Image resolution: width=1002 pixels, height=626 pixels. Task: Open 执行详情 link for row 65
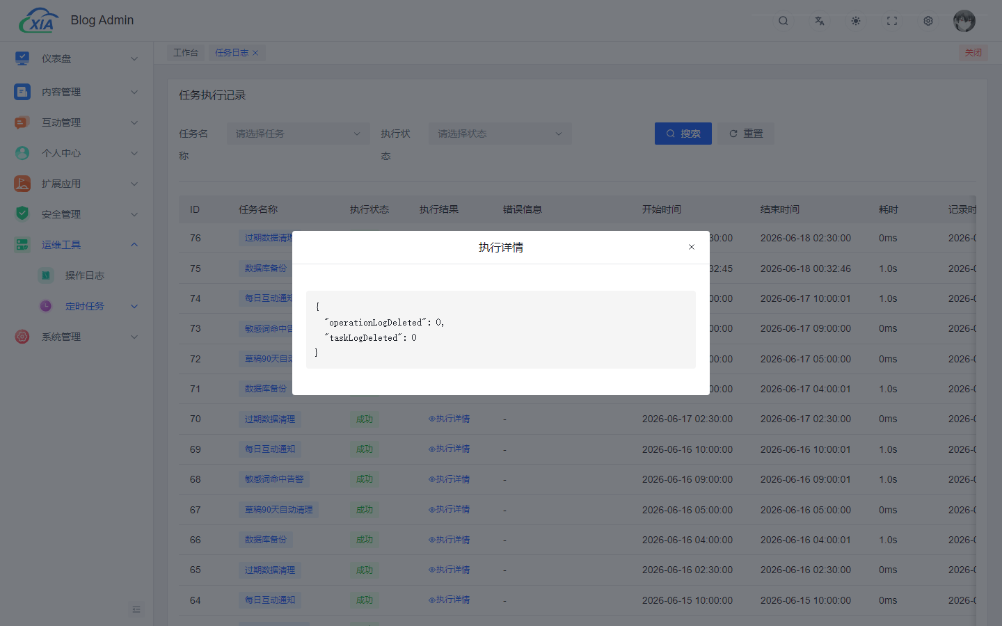click(449, 570)
